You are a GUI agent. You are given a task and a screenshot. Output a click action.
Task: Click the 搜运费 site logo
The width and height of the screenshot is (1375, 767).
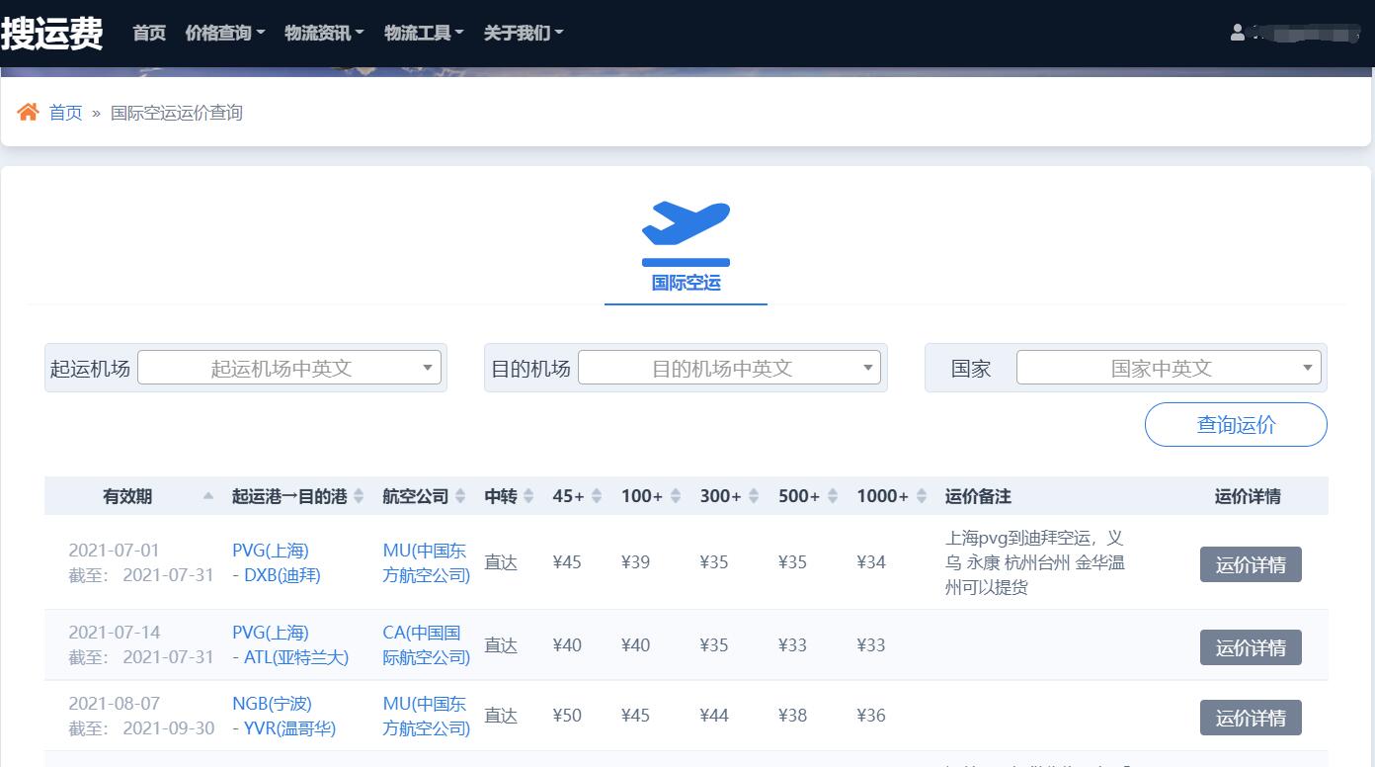(52, 33)
